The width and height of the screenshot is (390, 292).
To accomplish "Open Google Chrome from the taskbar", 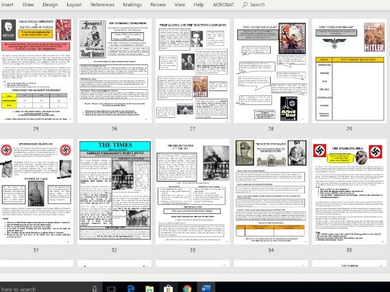I will pos(187,289).
